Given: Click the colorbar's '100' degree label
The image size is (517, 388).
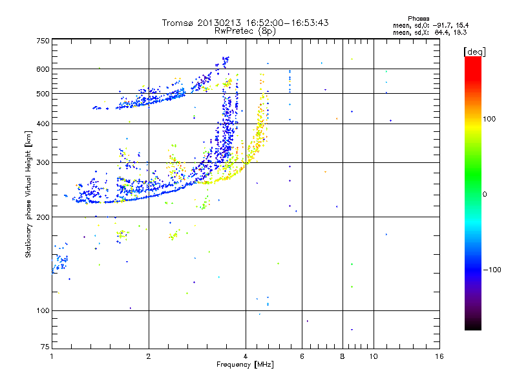Looking at the screenshot, I should pyautogui.click(x=489, y=119).
